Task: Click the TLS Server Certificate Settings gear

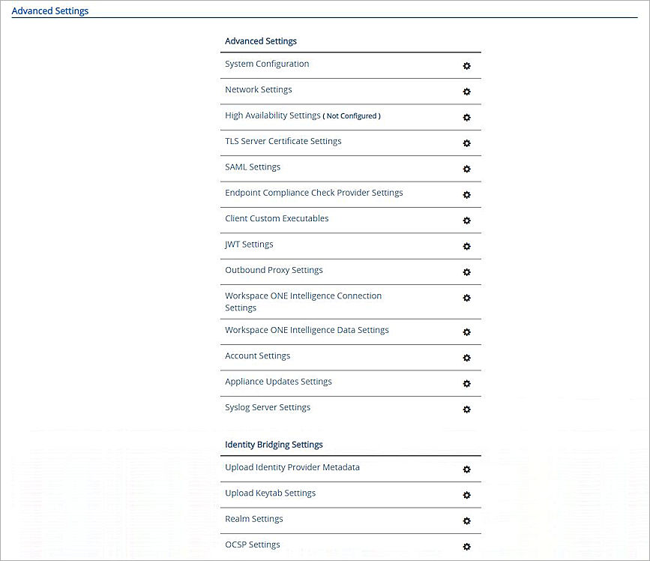Action: click(466, 143)
